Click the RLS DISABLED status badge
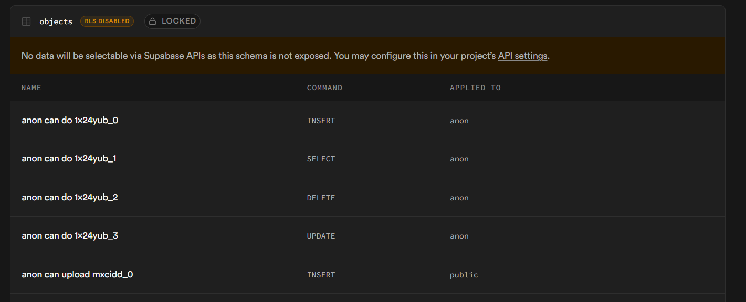This screenshot has height=302, width=746. pos(107,21)
